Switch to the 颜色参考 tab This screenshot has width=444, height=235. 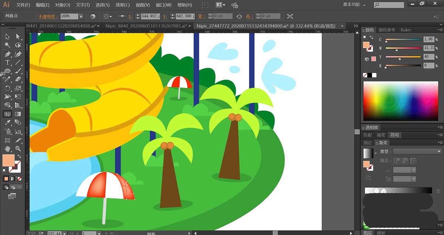(x=387, y=30)
